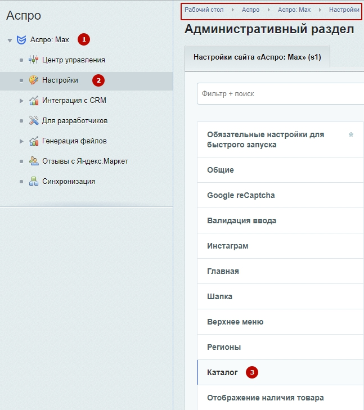The width and height of the screenshot is (364, 410).
Task: Select Аспро: Max label in tree
Action: pyautogui.click(x=50, y=40)
